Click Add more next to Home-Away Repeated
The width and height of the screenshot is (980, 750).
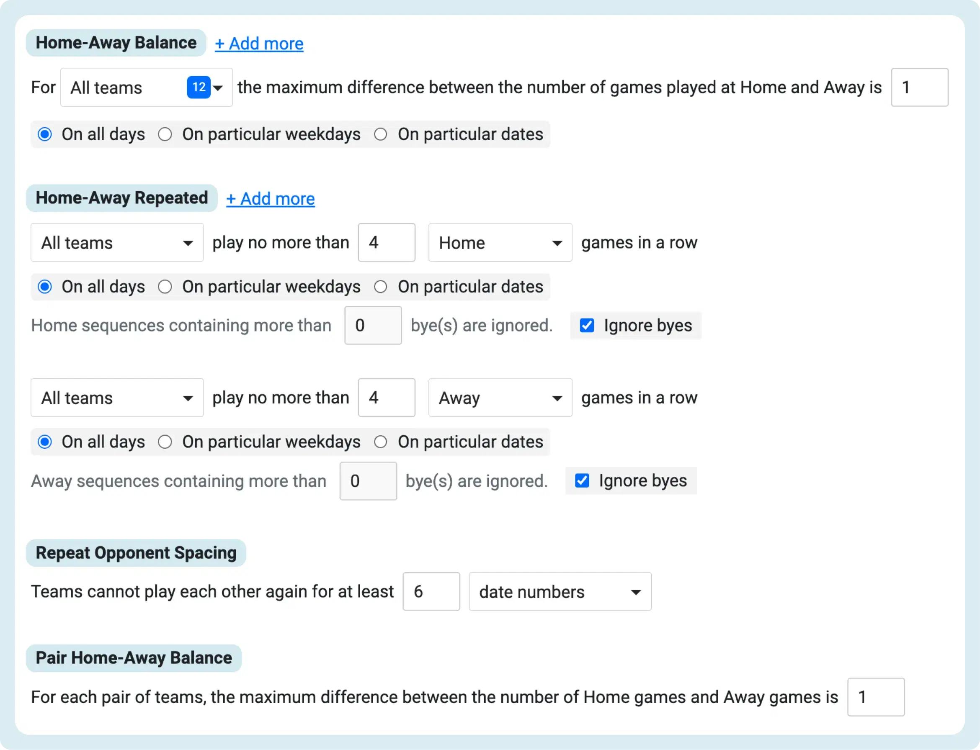point(270,199)
